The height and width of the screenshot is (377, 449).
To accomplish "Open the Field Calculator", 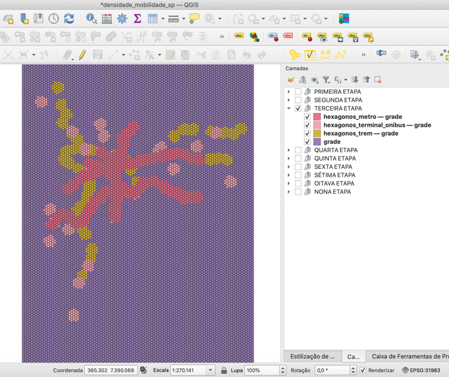I will coord(107,18).
